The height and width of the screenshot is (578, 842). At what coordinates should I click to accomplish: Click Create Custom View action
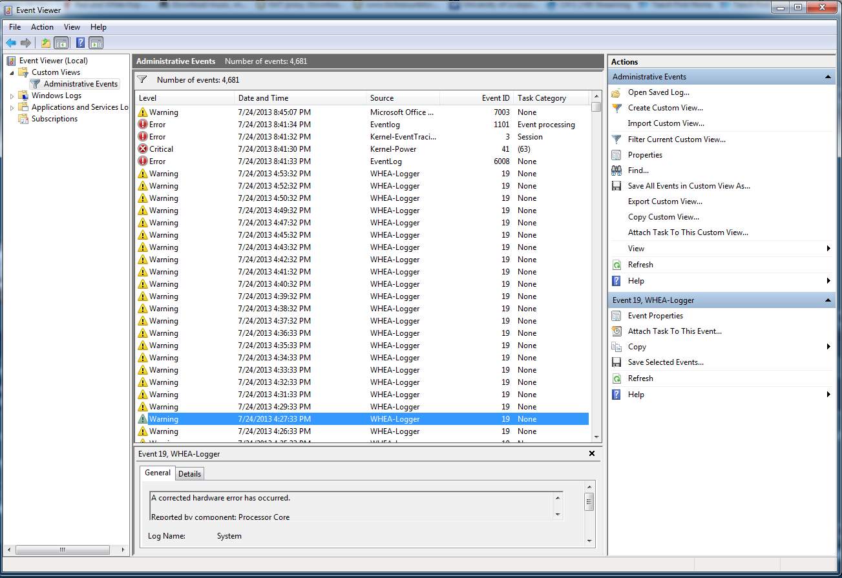[x=665, y=108]
